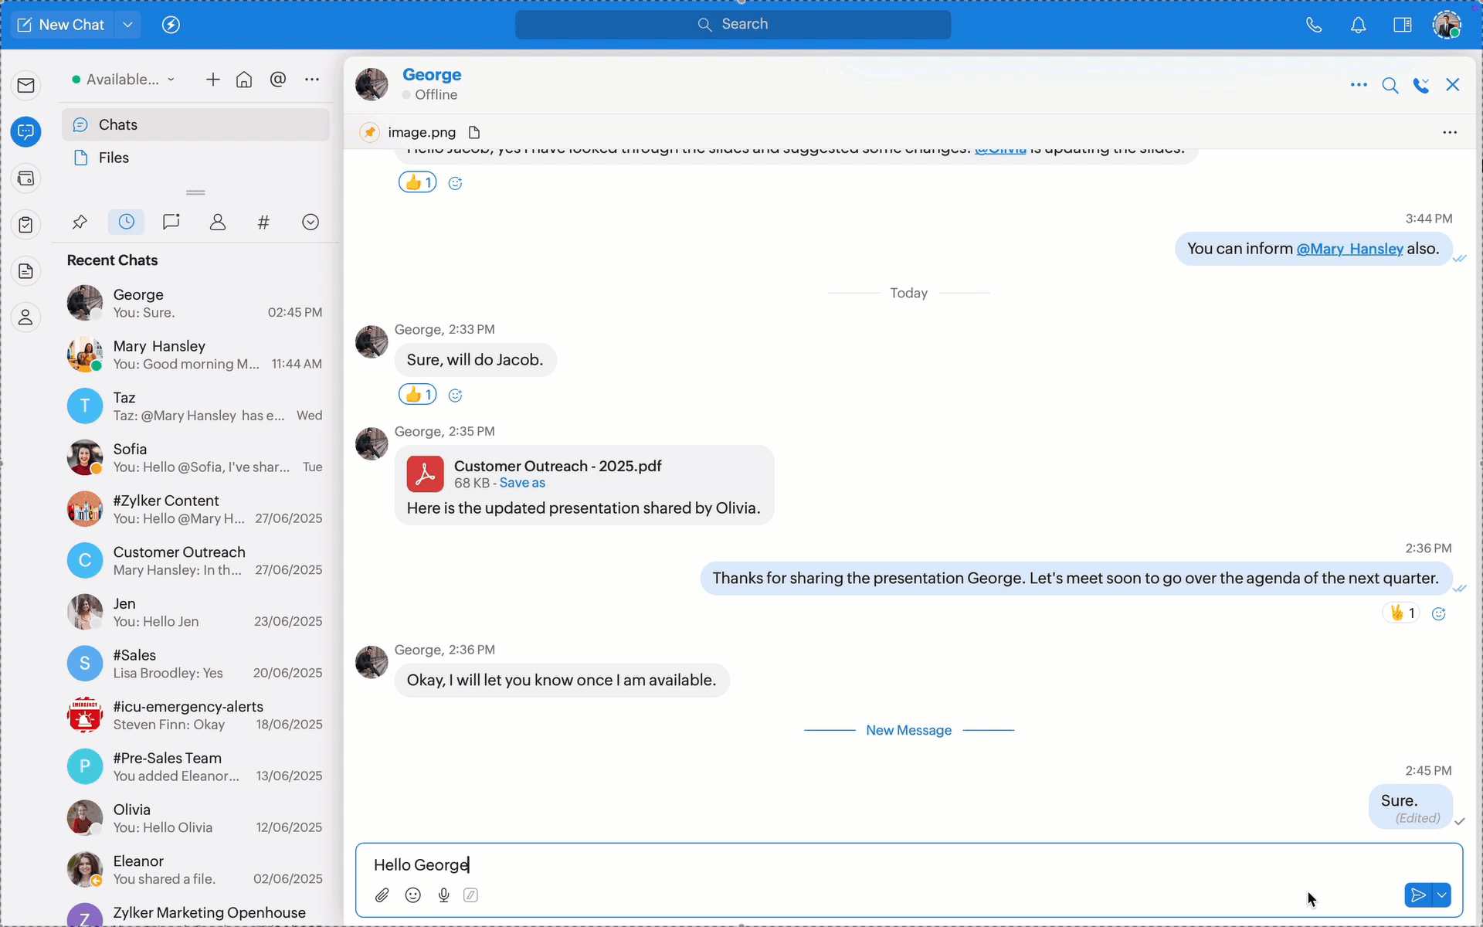Search within George conversation
The height and width of the screenshot is (927, 1483).
tap(1390, 85)
